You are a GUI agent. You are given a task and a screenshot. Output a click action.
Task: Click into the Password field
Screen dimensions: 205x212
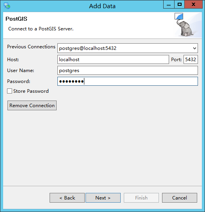coord(128,81)
